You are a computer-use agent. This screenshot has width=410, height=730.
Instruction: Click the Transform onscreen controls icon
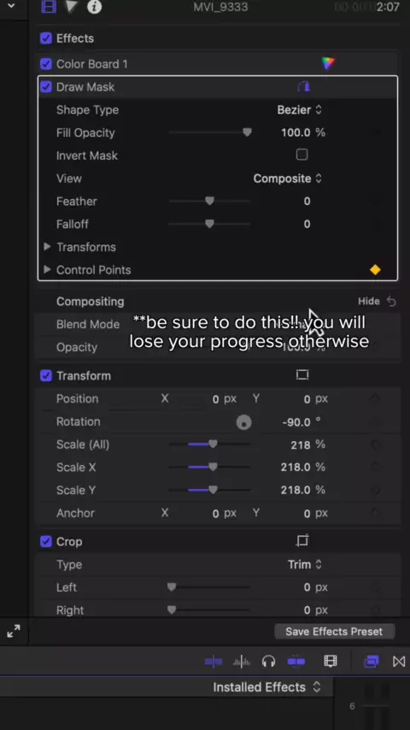tap(302, 374)
